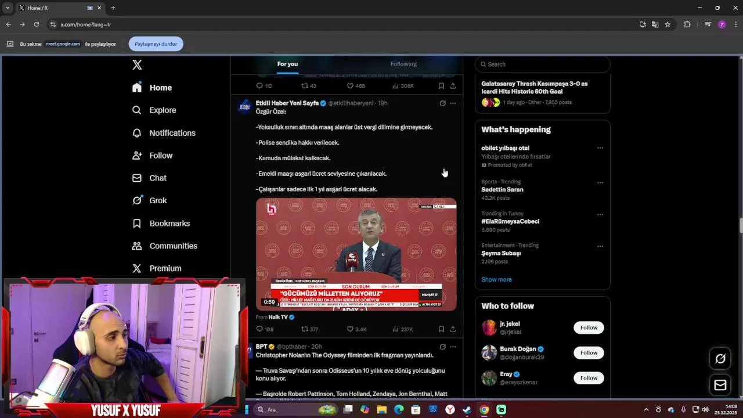Open Etkili Haber Yeni Sayfa profile name

[x=287, y=103]
